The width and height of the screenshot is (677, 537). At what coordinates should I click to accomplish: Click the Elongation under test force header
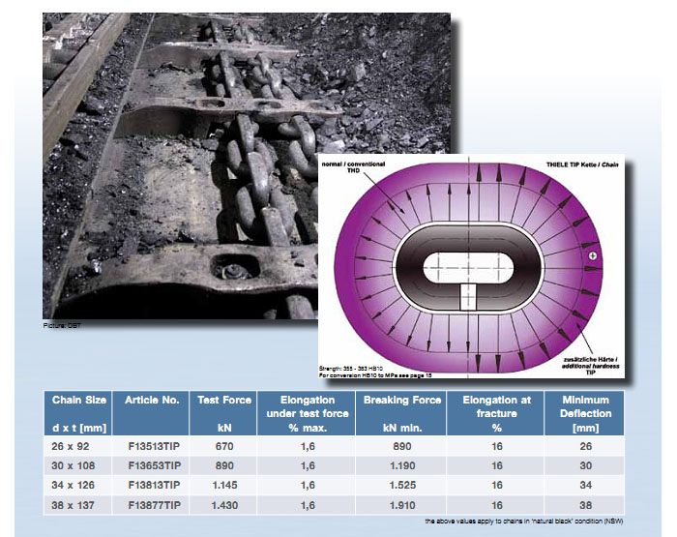tap(309, 413)
